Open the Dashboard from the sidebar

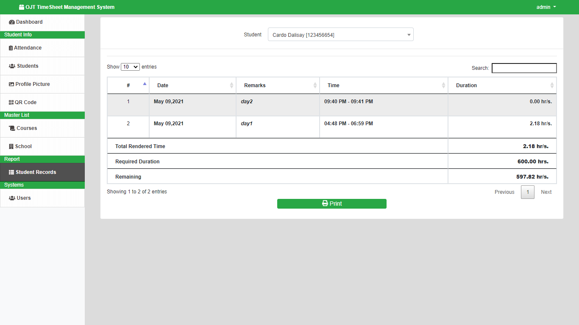[12, 22]
